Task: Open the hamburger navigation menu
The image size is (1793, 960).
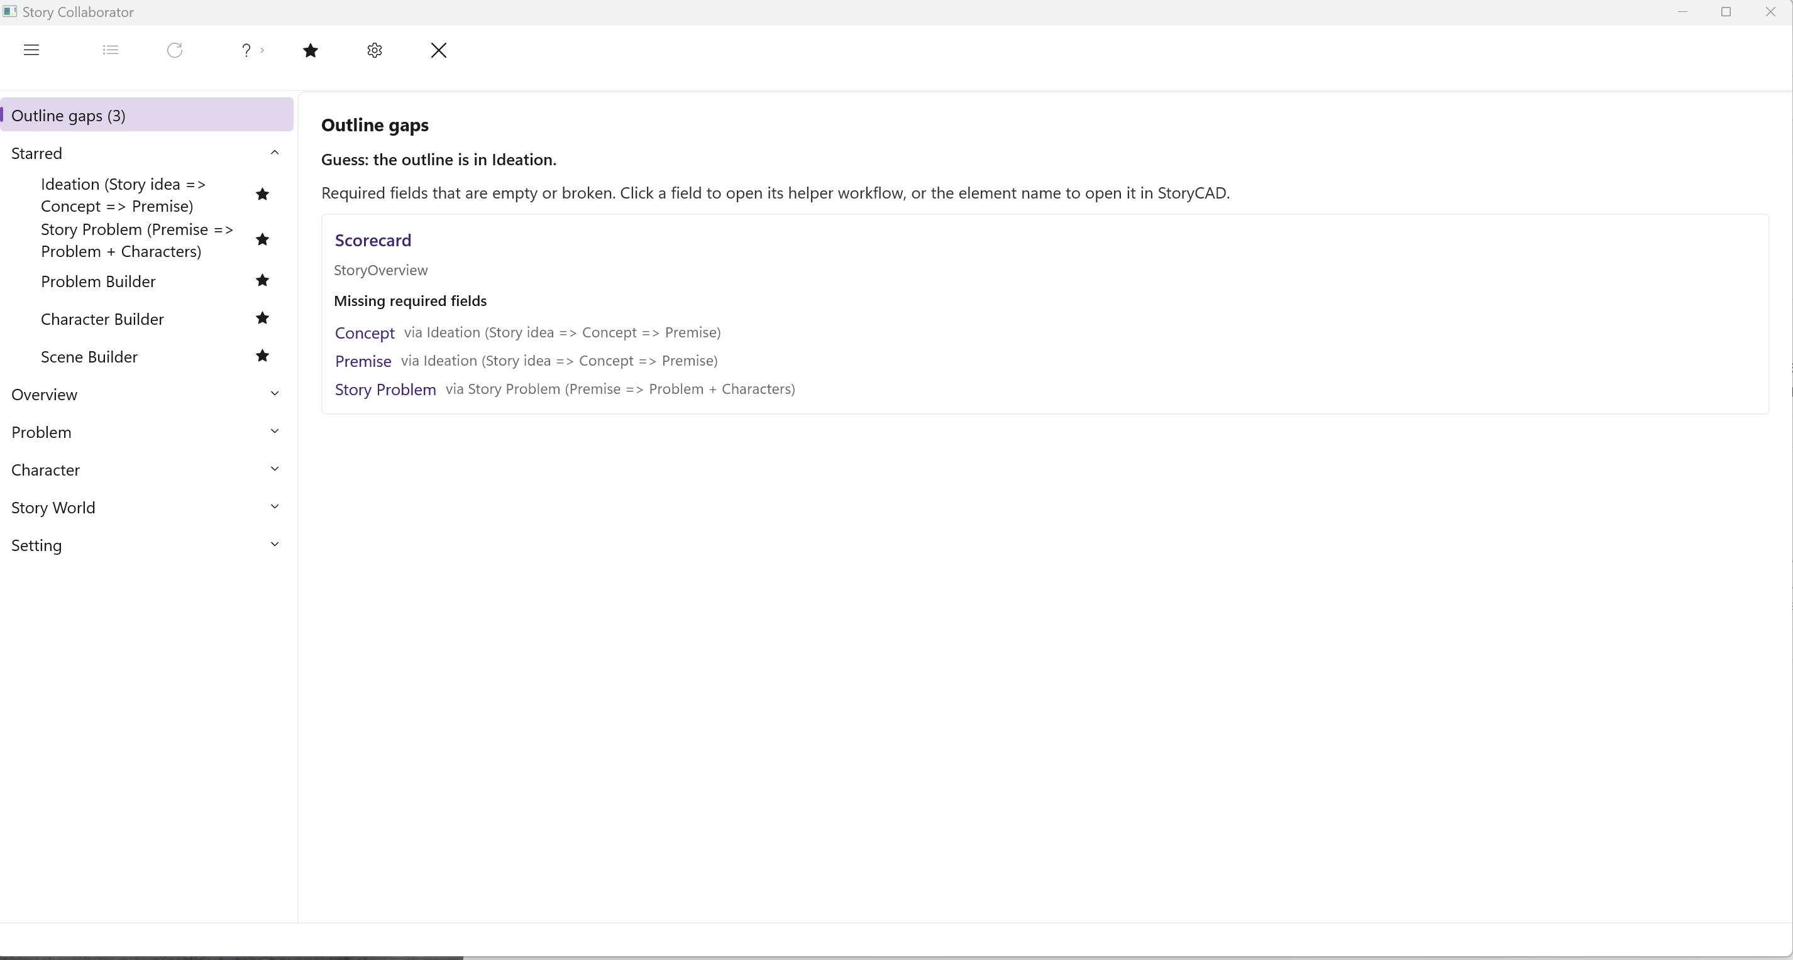Action: click(31, 50)
